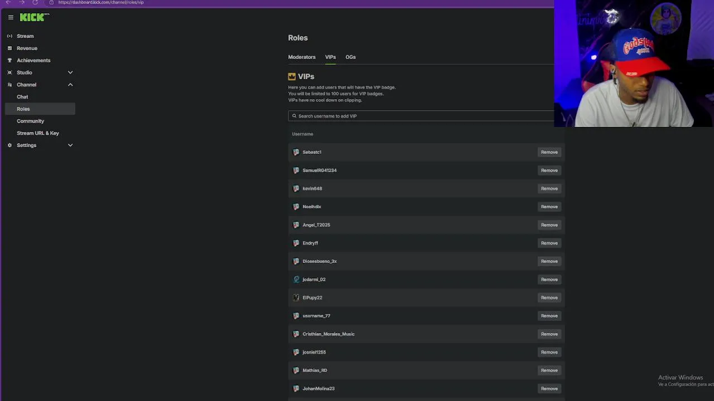Click the Settings gear icon
Screen dimensions: 714x401
(9, 145)
